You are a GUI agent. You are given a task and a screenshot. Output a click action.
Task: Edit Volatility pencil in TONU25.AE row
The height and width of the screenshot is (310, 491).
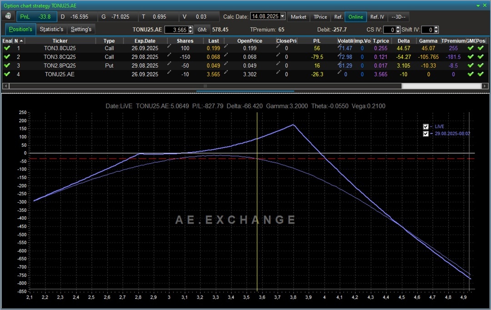(x=339, y=72)
